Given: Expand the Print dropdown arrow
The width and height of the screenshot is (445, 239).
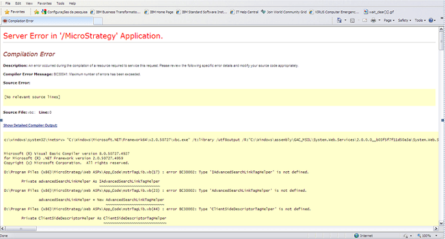Looking at the screenshot, I should tap(379, 20).
